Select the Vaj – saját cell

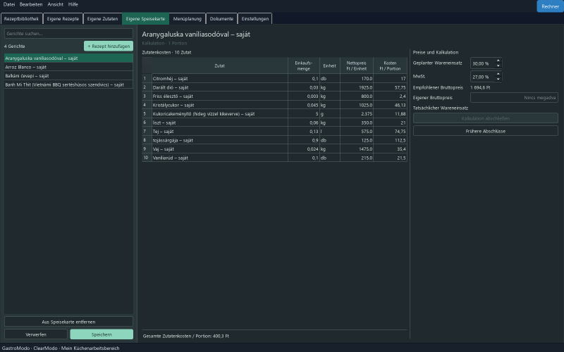tap(220, 149)
